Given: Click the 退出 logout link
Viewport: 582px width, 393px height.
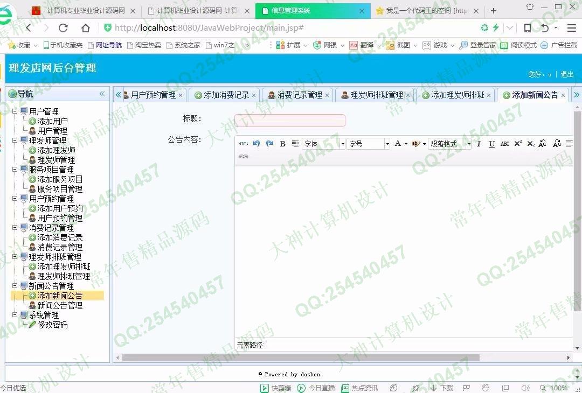Looking at the screenshot, I should [567, 74].
